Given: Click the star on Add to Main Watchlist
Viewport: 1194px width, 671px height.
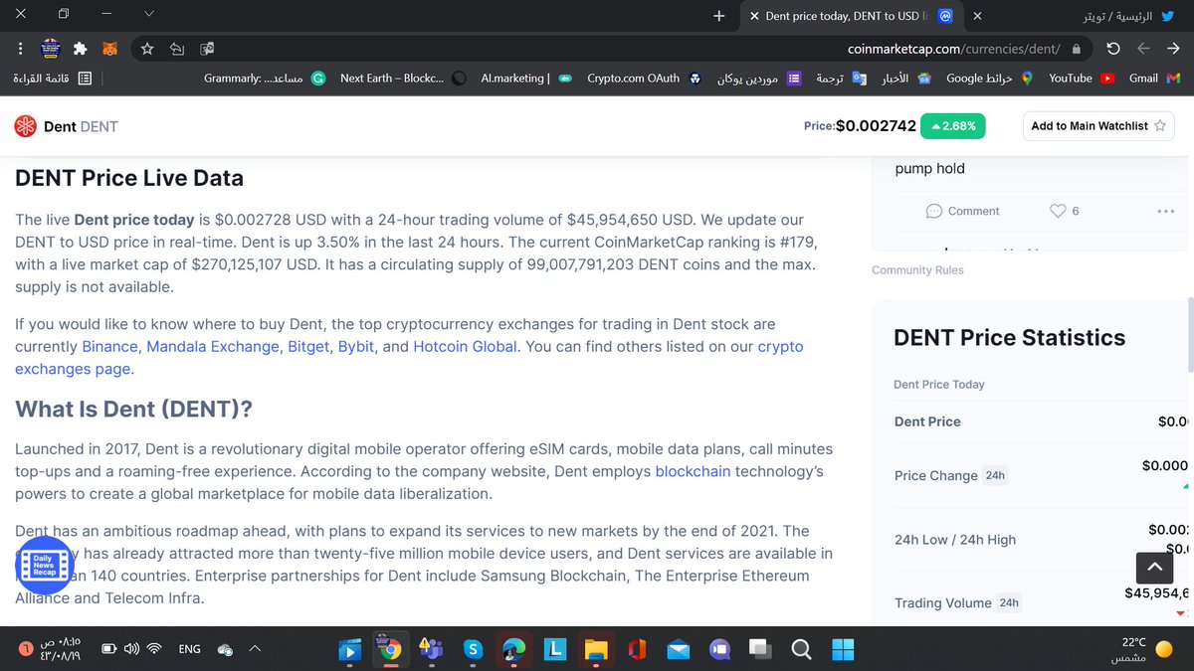Looking at the screenshot, I should tap(1160, 126).
